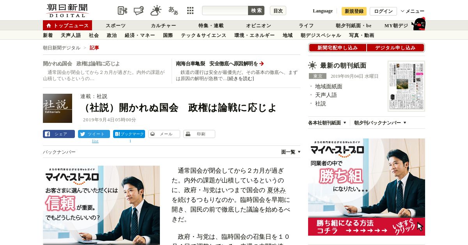Viewport: 468px width, 245px height.
Task: Open テック＆サイエンス submenu item
Action: tap(204, 35)
